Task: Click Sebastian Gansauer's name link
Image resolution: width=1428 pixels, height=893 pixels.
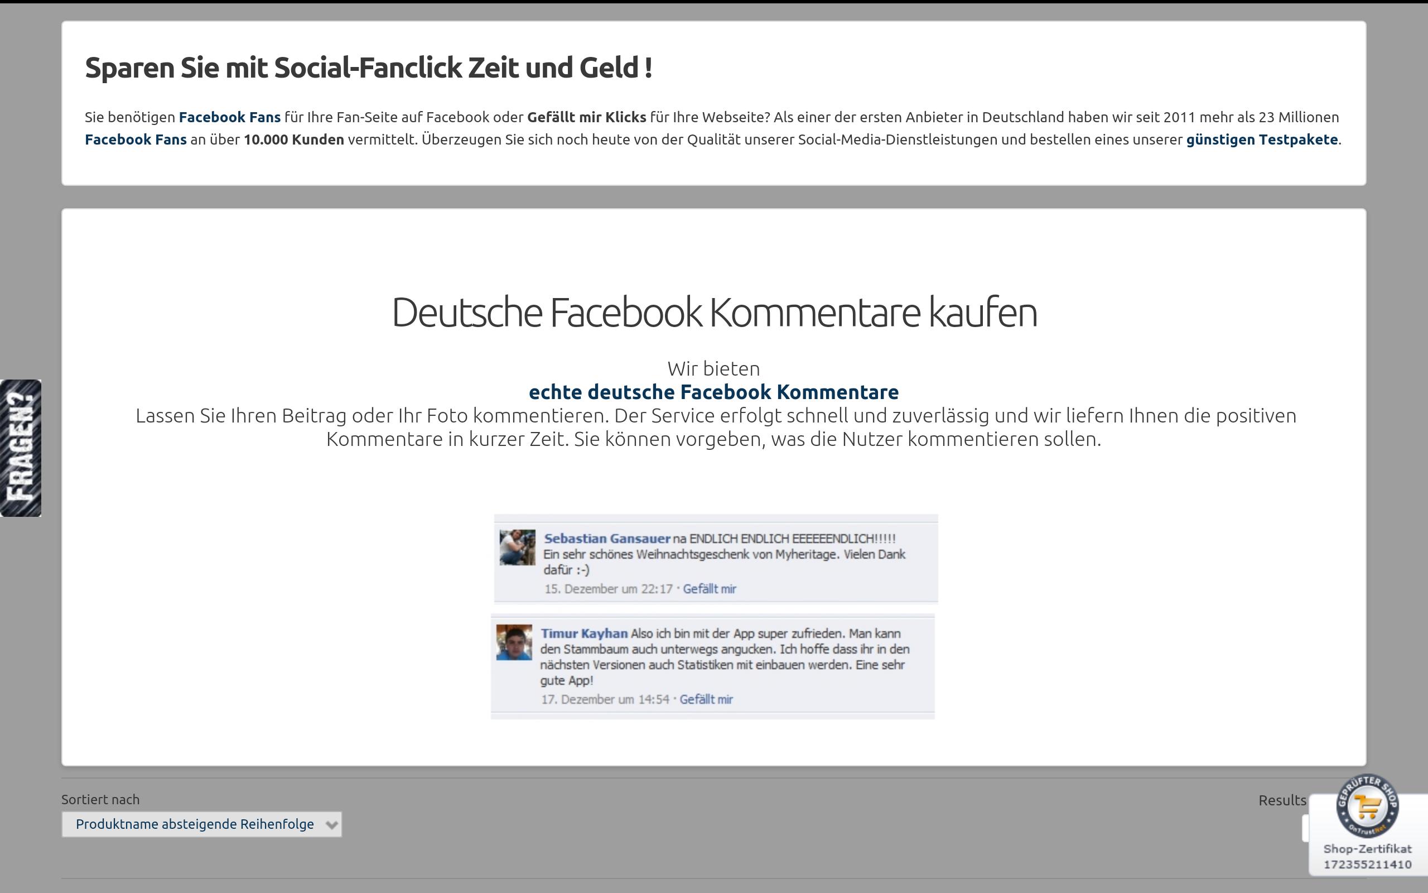Action: coord(604,538)
